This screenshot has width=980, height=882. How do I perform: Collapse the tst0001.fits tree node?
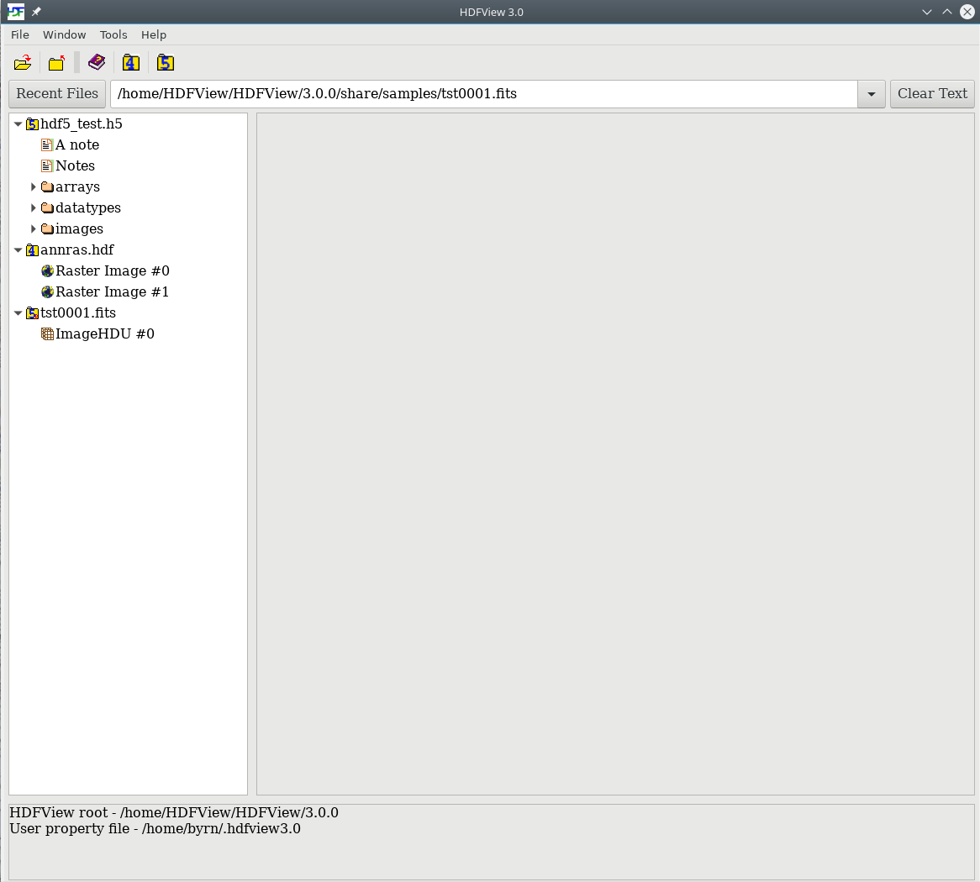[x=18, y=313]
